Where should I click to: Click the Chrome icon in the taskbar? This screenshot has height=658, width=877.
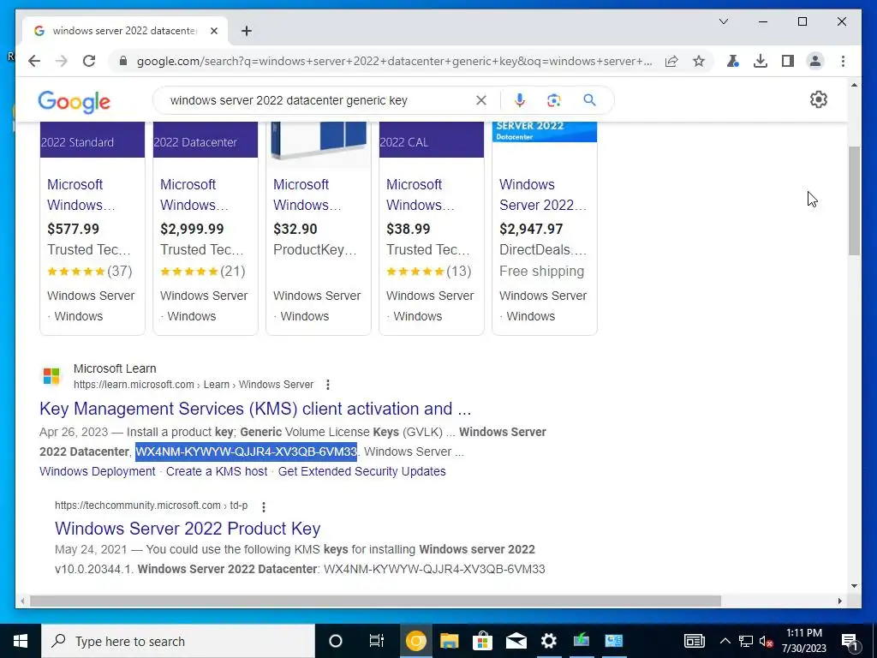415,641
